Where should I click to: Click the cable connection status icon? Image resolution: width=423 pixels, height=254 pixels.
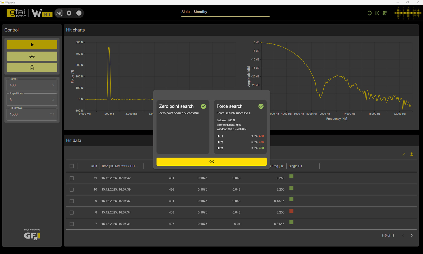385,13
